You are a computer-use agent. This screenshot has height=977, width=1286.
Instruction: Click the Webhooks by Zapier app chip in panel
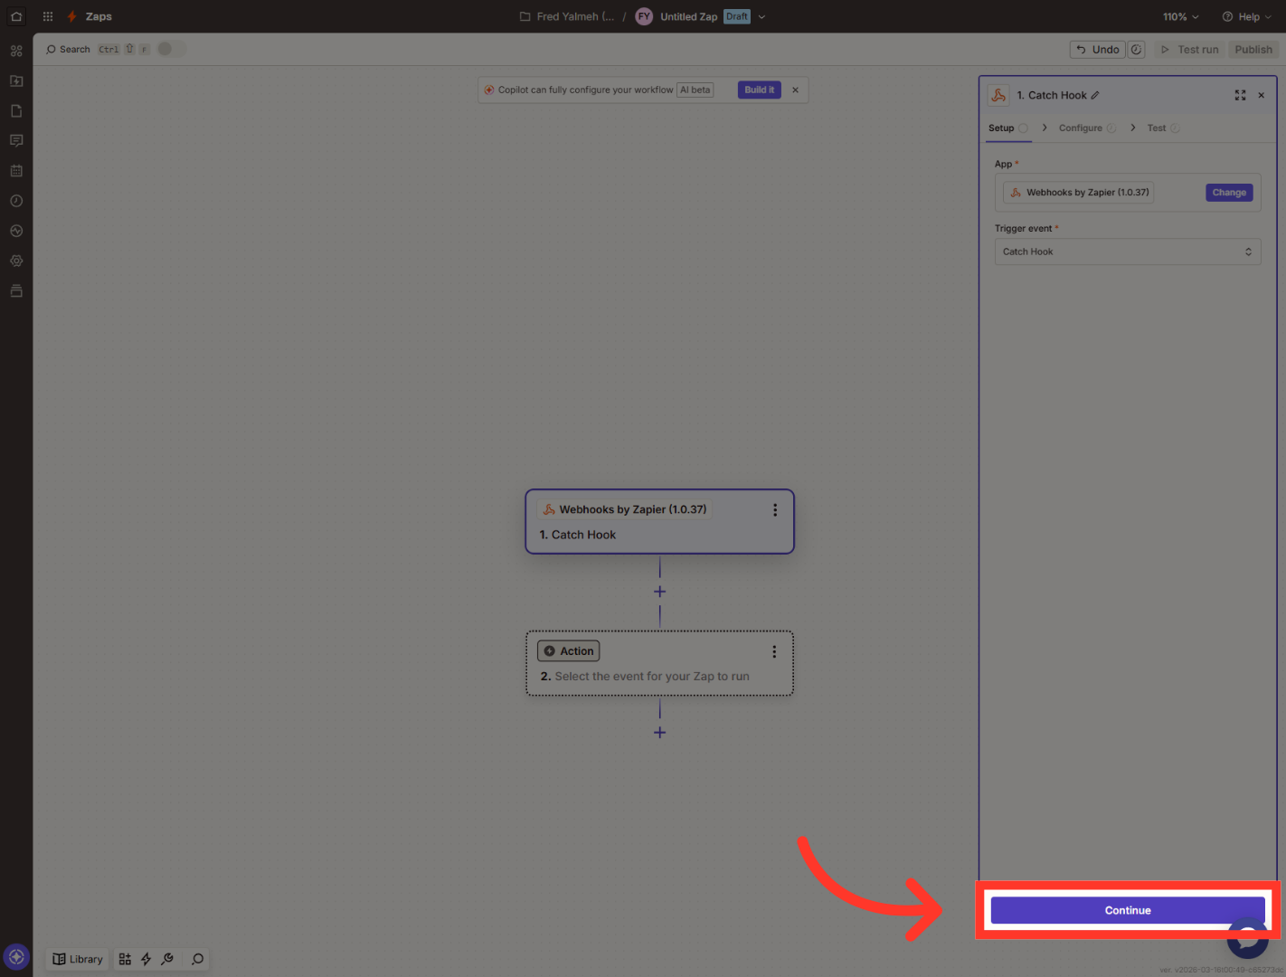pyautogui.click(x=1079, y=193)
